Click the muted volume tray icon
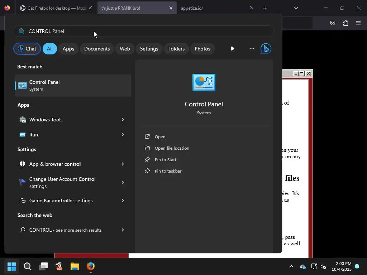 324,266
